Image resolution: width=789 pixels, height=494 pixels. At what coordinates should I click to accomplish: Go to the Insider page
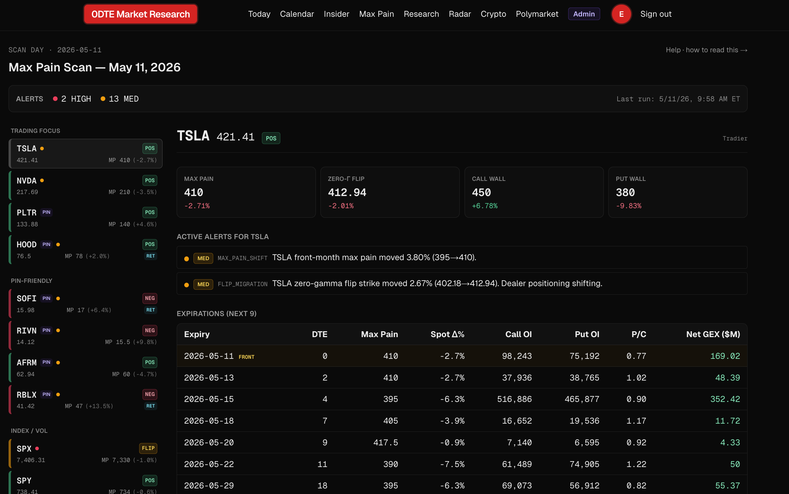coord(336,14)
